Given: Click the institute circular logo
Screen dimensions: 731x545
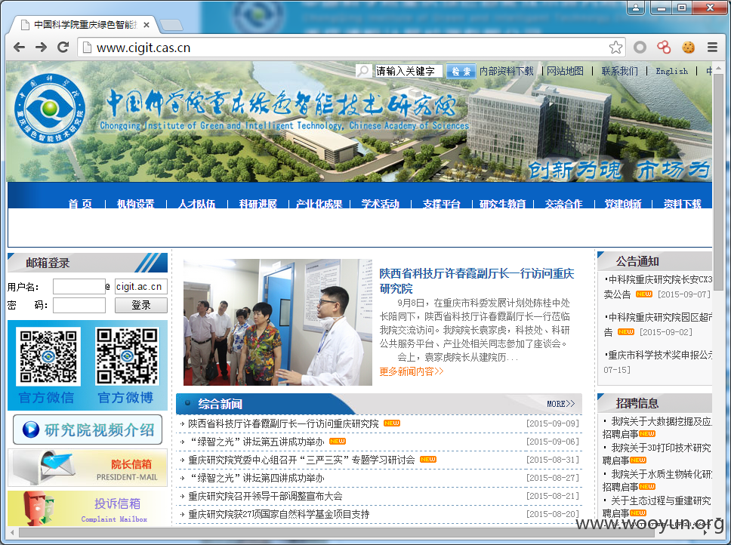Looking at the screenshot, I should (50, 108).
